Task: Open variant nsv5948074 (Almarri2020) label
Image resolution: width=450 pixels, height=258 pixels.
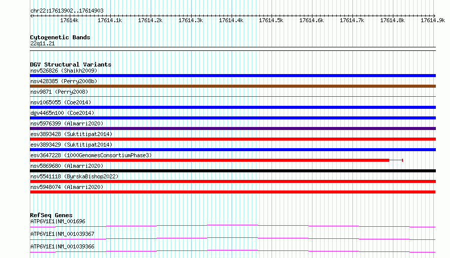Action: point(67,187)
